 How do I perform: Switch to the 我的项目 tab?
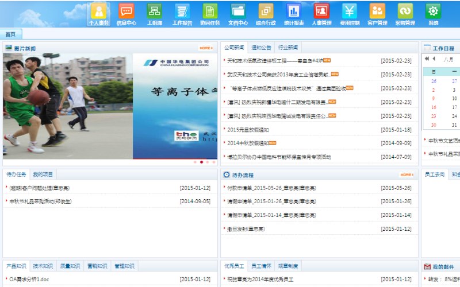click(x=43, y=174)
